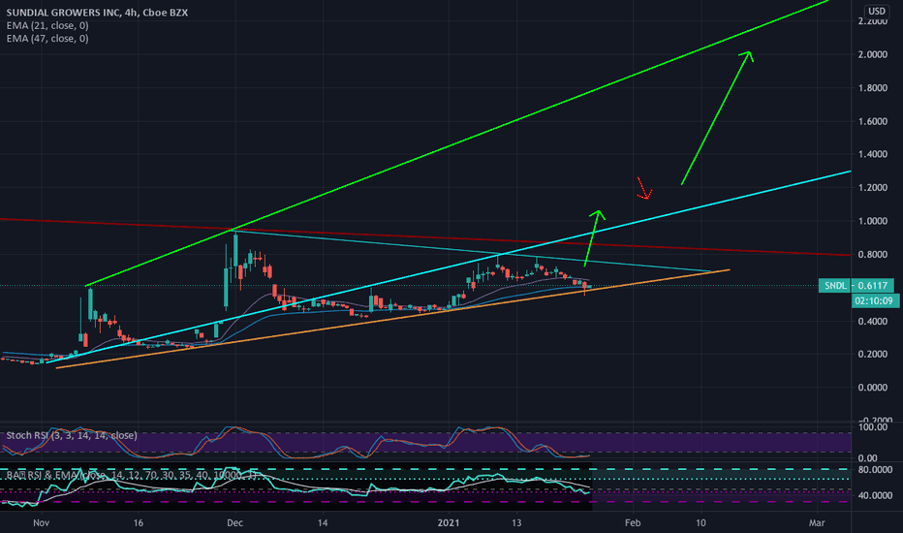Click the 2021 label on time axis

coord(449,522)
